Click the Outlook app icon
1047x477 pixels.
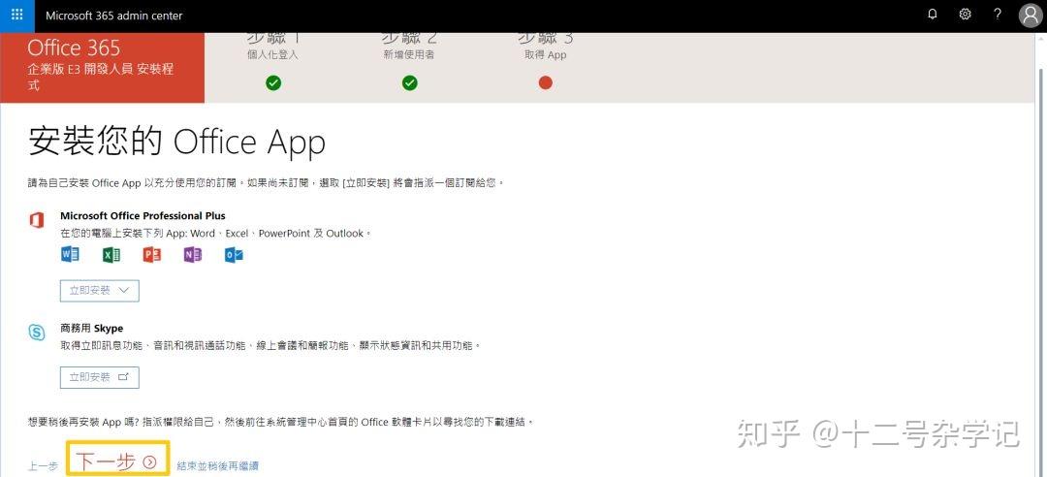click(x=234, y=255)
